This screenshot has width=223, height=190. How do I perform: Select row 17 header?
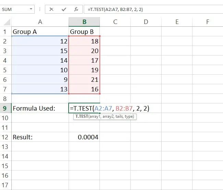point(5,185)
